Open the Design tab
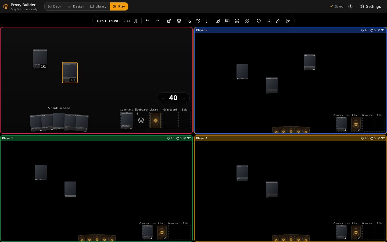Image resolution: width=387 pixels, height=242 pixels. pyautogui.click(x=76, y=6)
